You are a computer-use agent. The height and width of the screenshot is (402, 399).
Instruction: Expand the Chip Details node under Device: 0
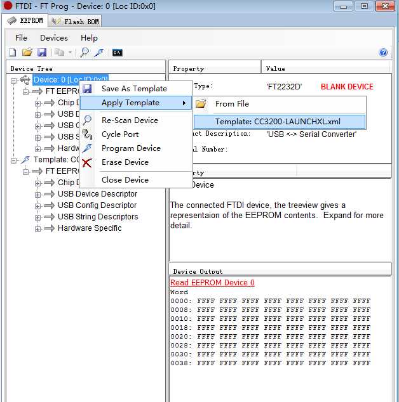point(37,103)
